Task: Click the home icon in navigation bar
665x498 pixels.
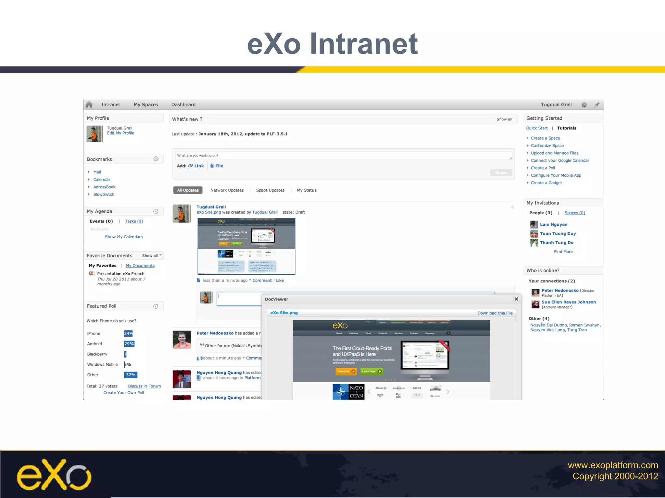Action: 89,104
